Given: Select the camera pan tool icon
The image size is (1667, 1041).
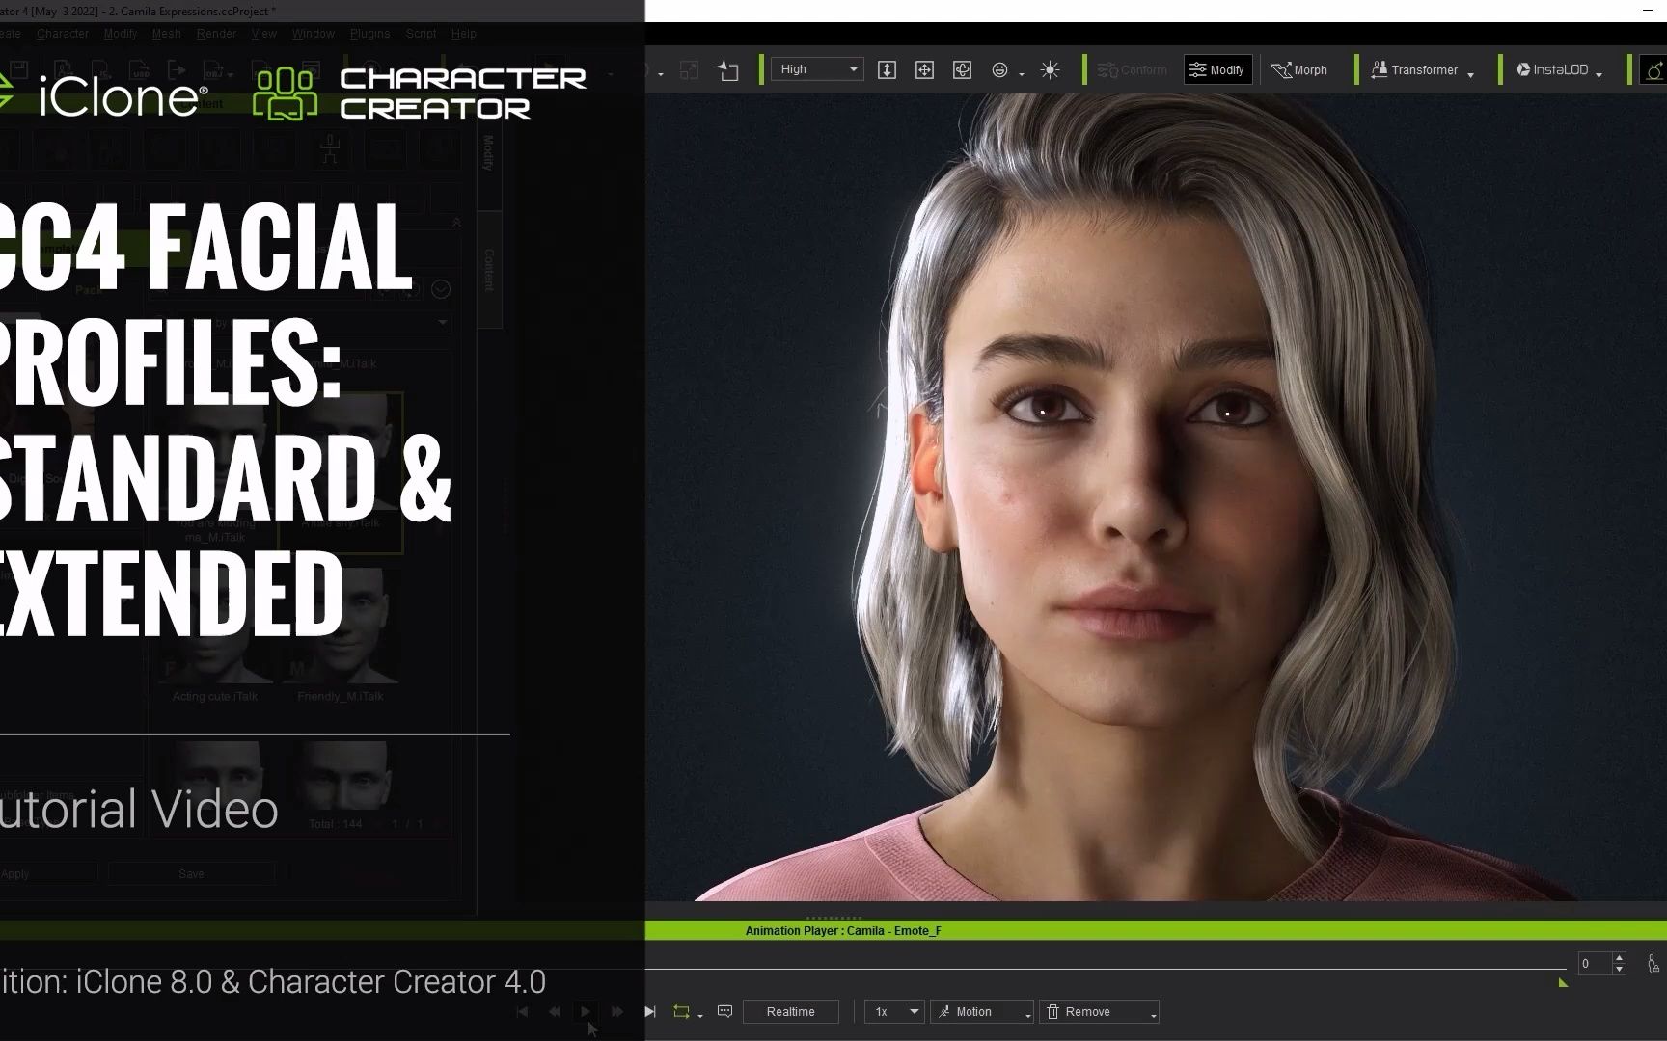Looking at the screenshot, I should (x=924, y=69).
